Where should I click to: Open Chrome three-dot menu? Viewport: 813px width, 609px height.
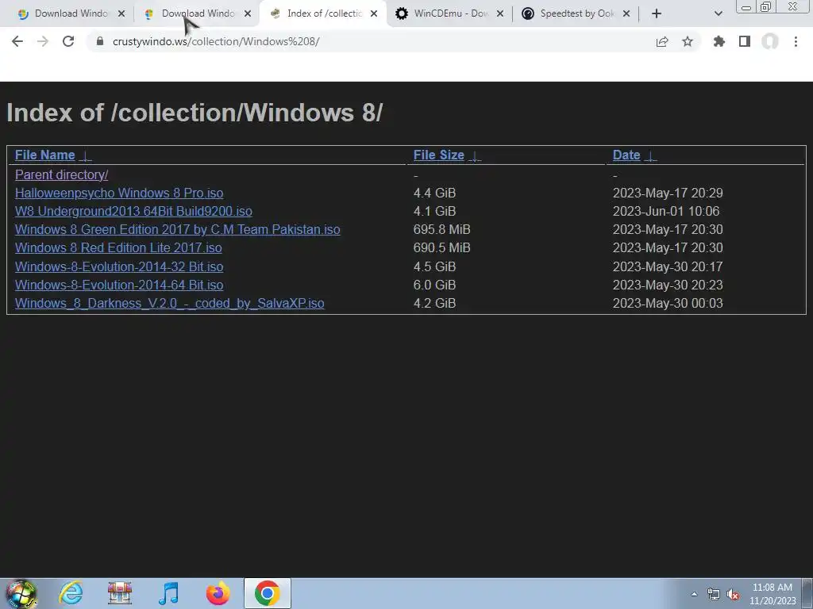pos(796,41)
